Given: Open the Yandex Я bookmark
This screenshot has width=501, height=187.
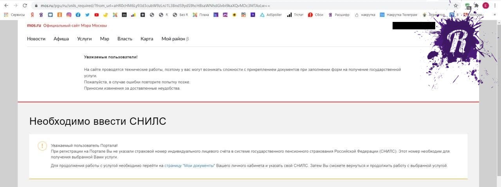Looking at the screenshot, I should point(32,15).
